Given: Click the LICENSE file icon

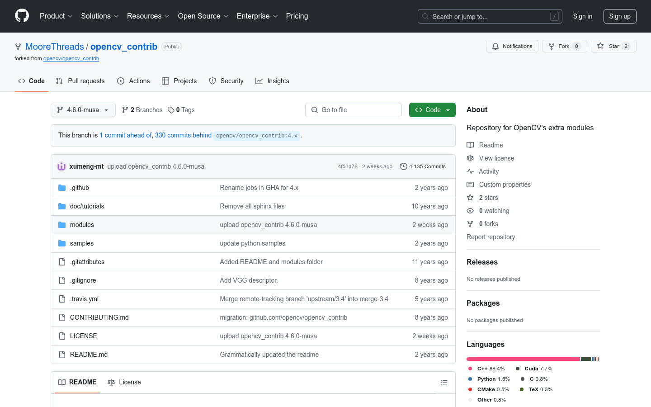Looking at the screenshot, I should click(x=62, y=336).
